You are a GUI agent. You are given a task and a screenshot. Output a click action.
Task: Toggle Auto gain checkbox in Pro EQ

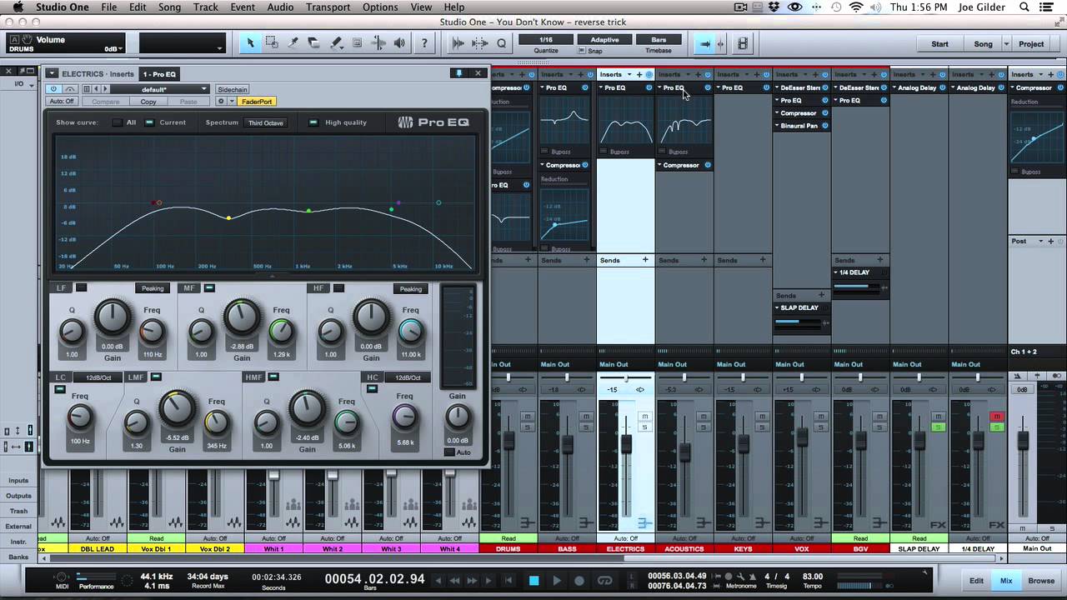(448, 452)
